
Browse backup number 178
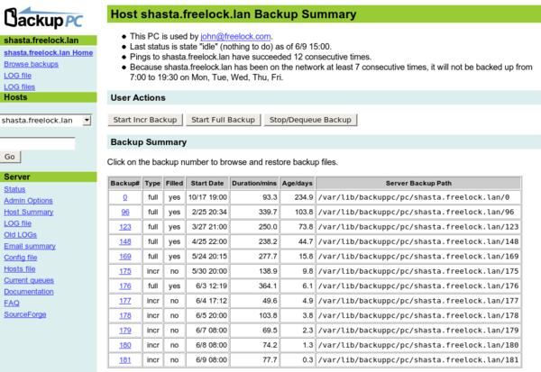coord(125,316)
